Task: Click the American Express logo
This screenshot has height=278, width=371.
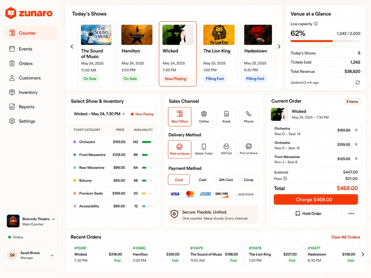Action: pos(205,194)
